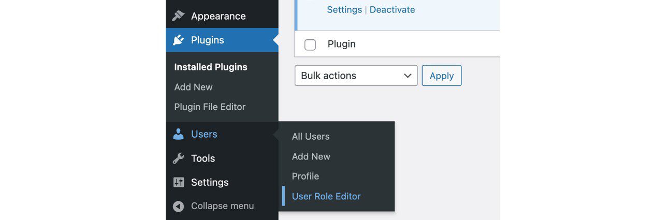Viewport: 653px width, 220px height.
Task: Open Installed Plugins submenu item
Action: (x=211, y=67)
